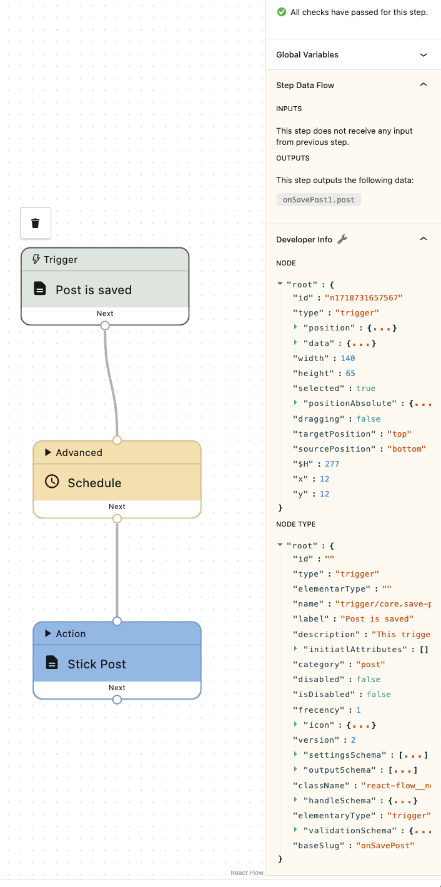This screenshot has width=441, height=887.
Task: Click the Next handle under Stick Post
Action: (117, 700)
